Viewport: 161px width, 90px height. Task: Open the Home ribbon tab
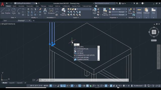coord(8,6)
